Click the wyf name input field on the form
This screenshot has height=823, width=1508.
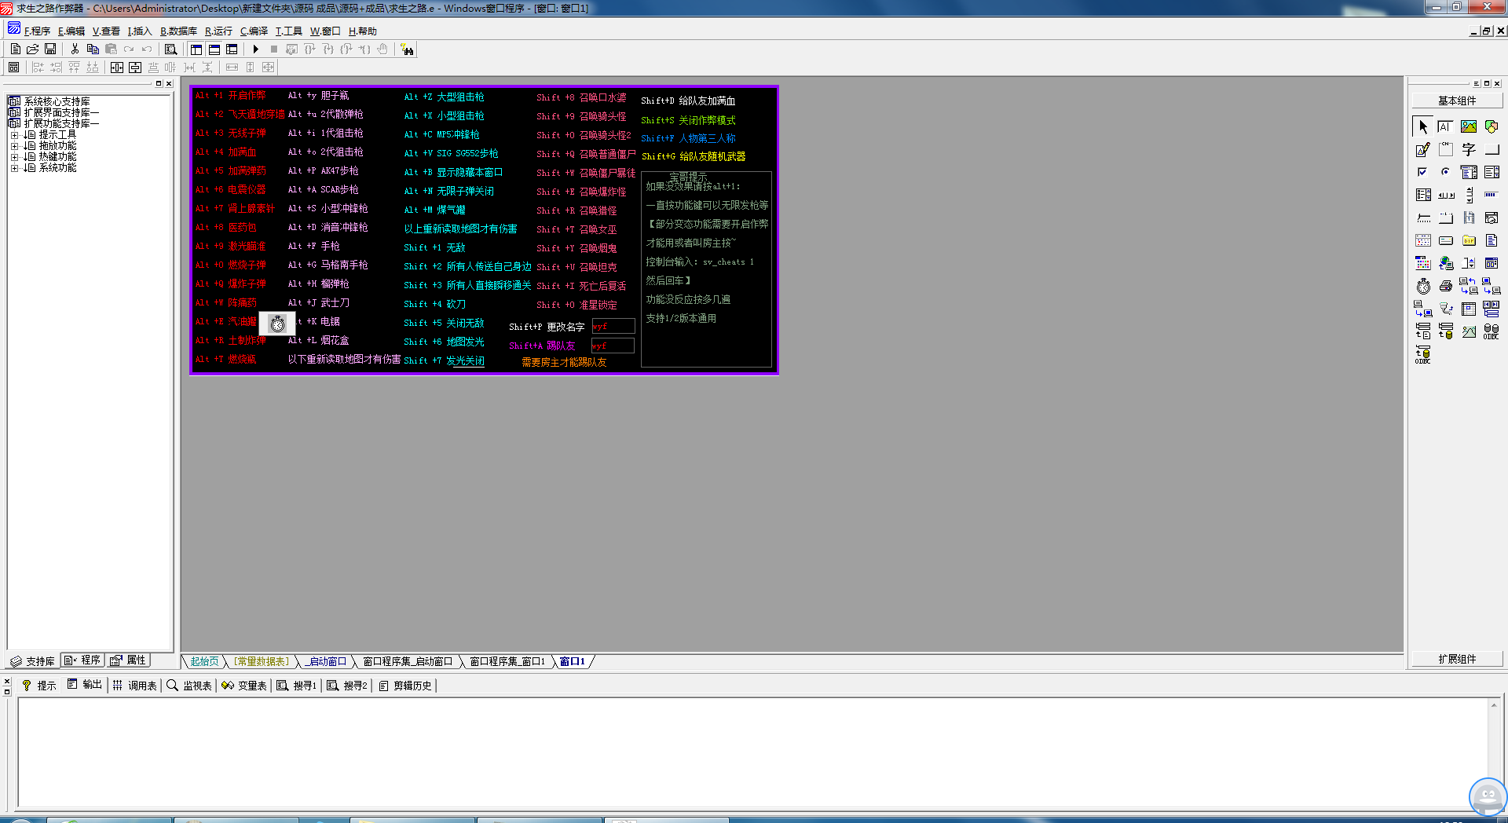[x=613, y=325]
